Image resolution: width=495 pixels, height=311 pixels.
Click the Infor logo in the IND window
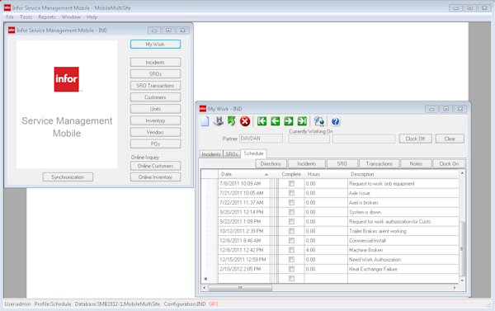66,79
